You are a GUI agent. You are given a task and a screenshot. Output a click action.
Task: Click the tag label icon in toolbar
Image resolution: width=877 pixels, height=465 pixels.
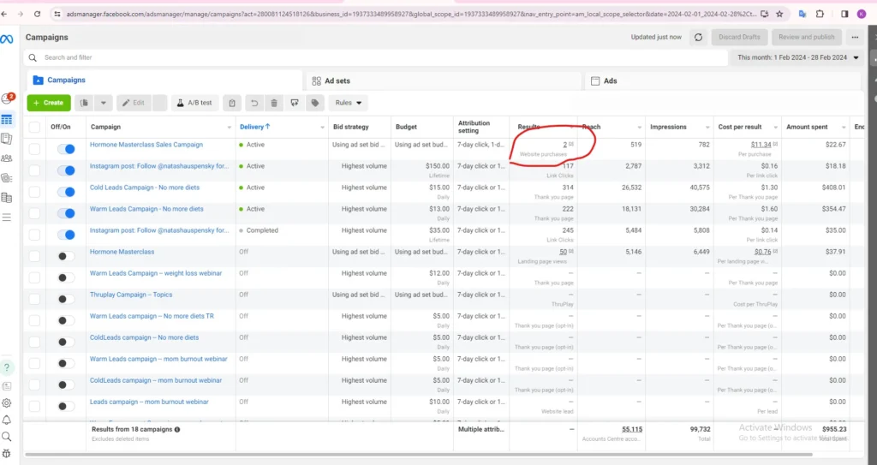pyautogui.click(x=315, y=103)
